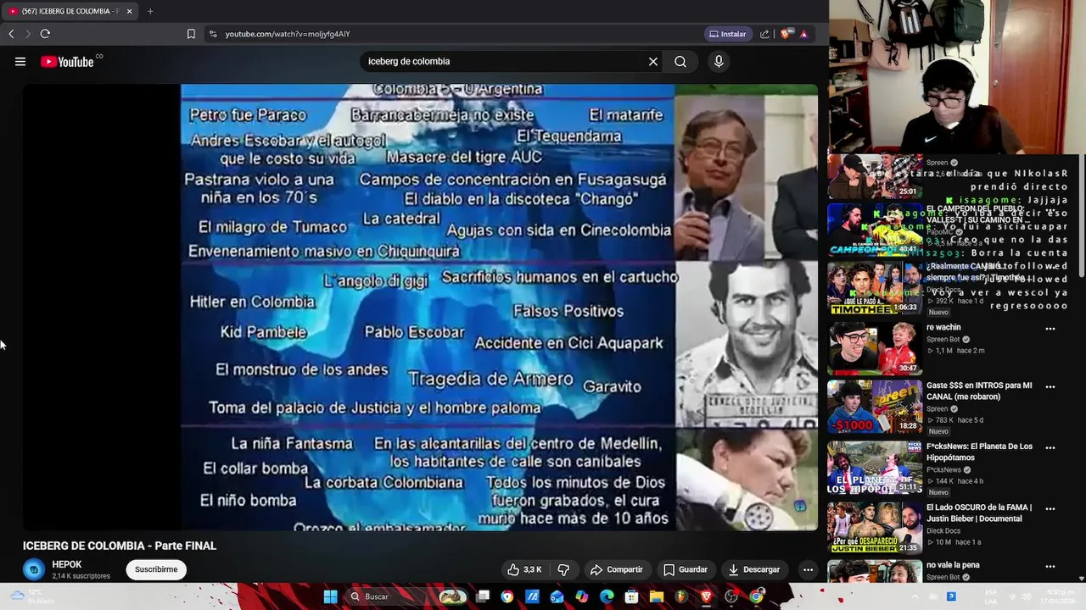View site information next to URL
Screen dimensions: 1086x610
[213, 34]
